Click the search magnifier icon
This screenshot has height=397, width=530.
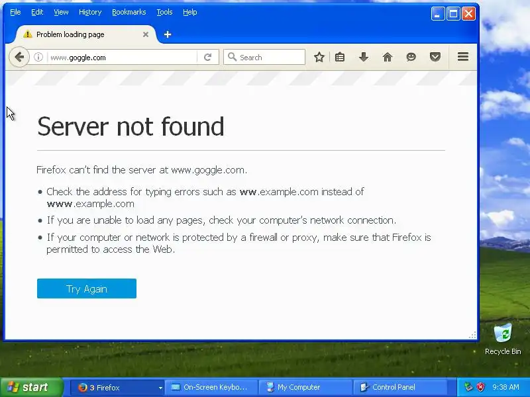[x=232, y=57]
